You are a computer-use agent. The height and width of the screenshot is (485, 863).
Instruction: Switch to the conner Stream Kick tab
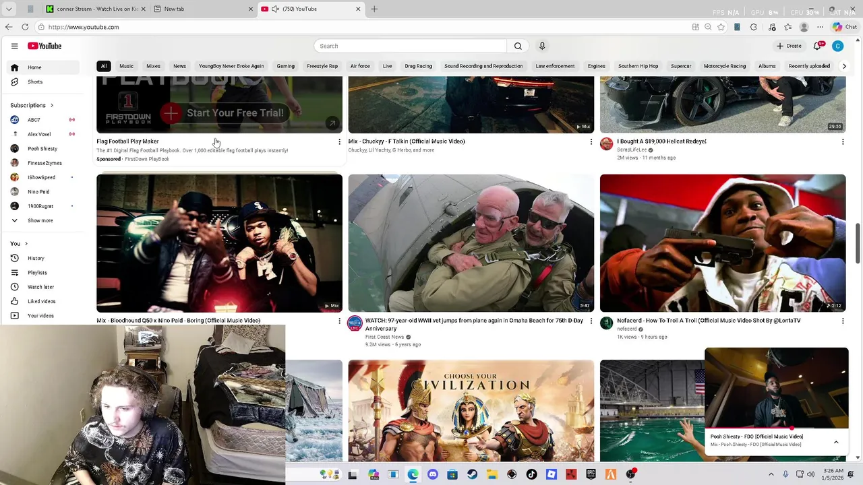coord(95,9)
